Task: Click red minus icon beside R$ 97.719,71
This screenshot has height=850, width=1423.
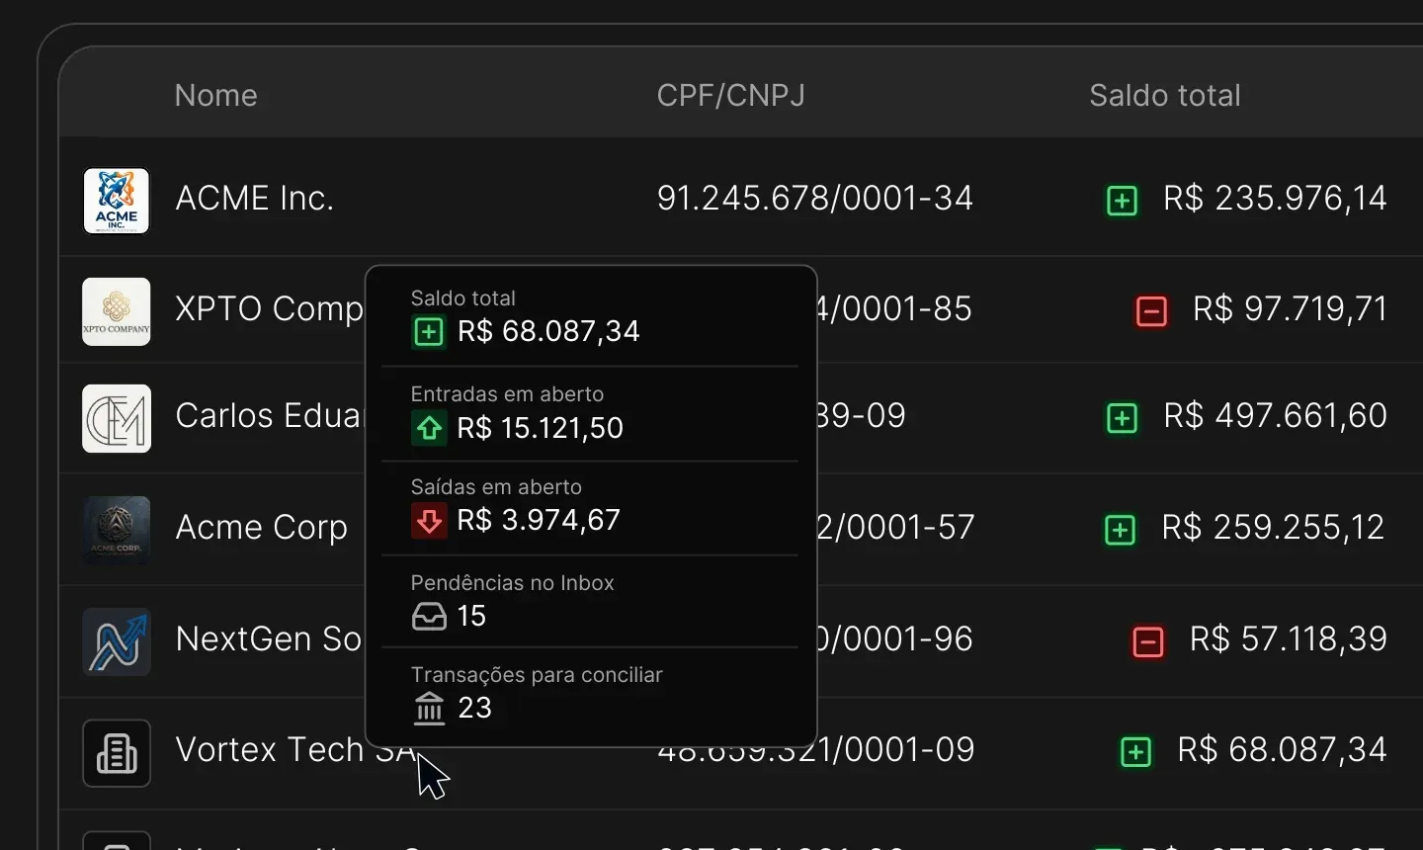Action: (x=1151, y=311)
